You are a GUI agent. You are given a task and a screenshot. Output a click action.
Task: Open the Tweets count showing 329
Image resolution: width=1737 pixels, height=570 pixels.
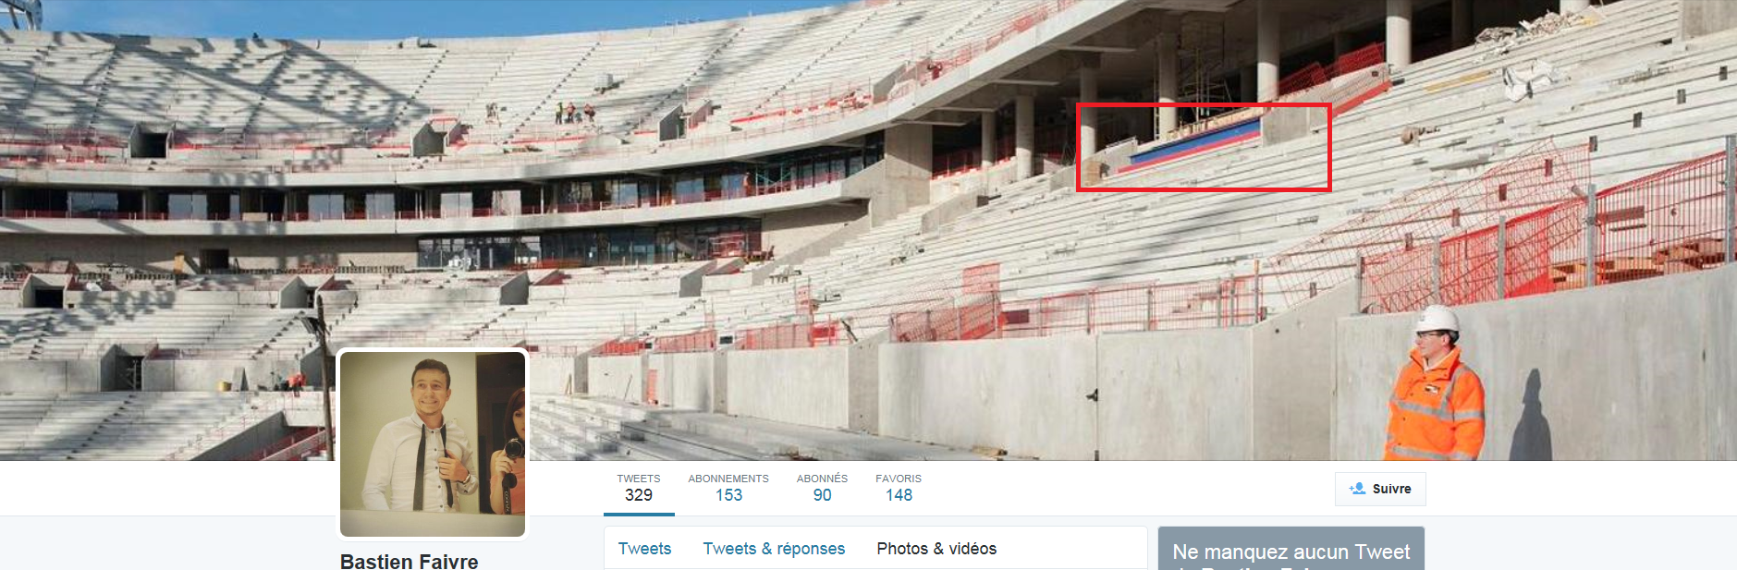click(639, 488)
